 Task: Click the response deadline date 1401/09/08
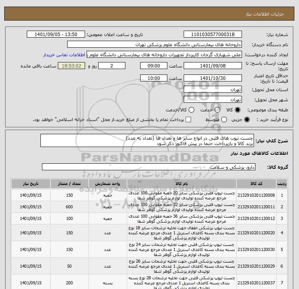click(213, 66)
